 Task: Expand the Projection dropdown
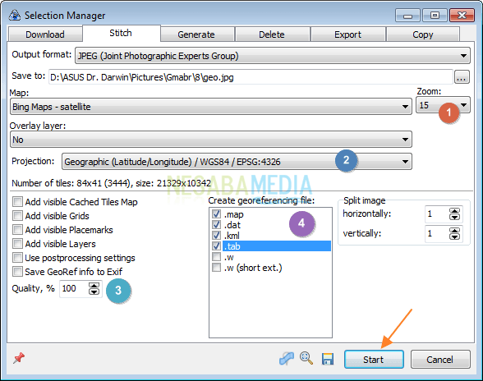237,162
